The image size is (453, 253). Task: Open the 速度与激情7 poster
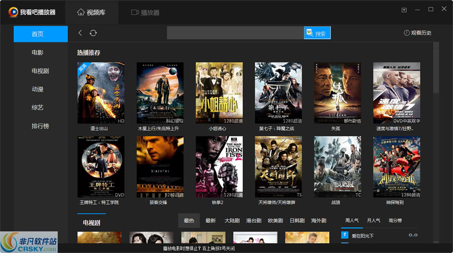(397, 93)
